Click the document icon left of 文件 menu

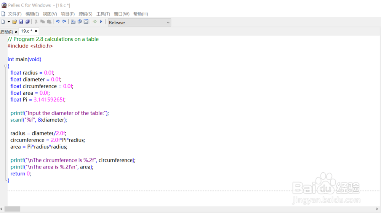coord(3,14)
